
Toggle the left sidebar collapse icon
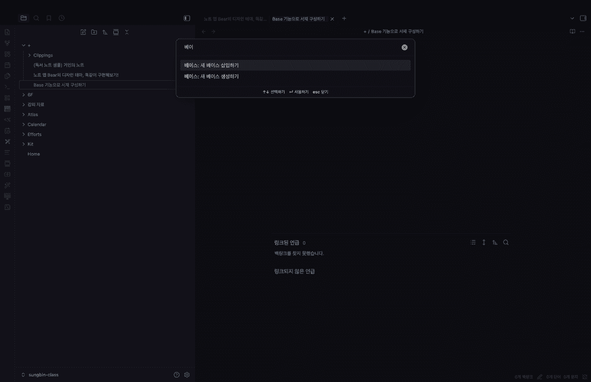click(x=186, y=18)
